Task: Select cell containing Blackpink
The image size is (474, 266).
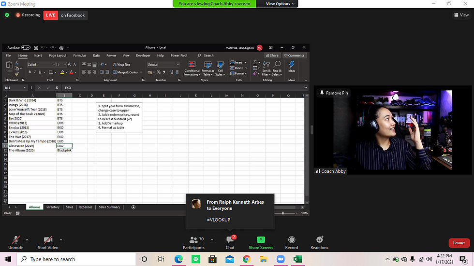Action: point(64,150)
